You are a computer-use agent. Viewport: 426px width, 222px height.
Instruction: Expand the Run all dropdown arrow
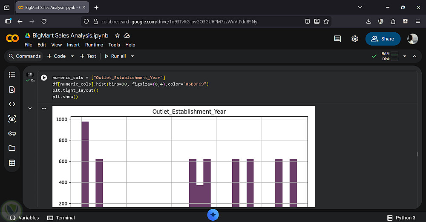pyautogui.click(x=132, y=56)
